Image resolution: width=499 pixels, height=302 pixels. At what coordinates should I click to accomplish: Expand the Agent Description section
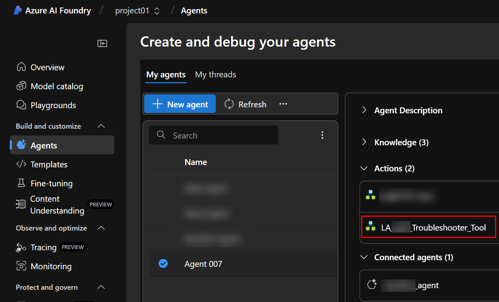(x=364, y=111)
